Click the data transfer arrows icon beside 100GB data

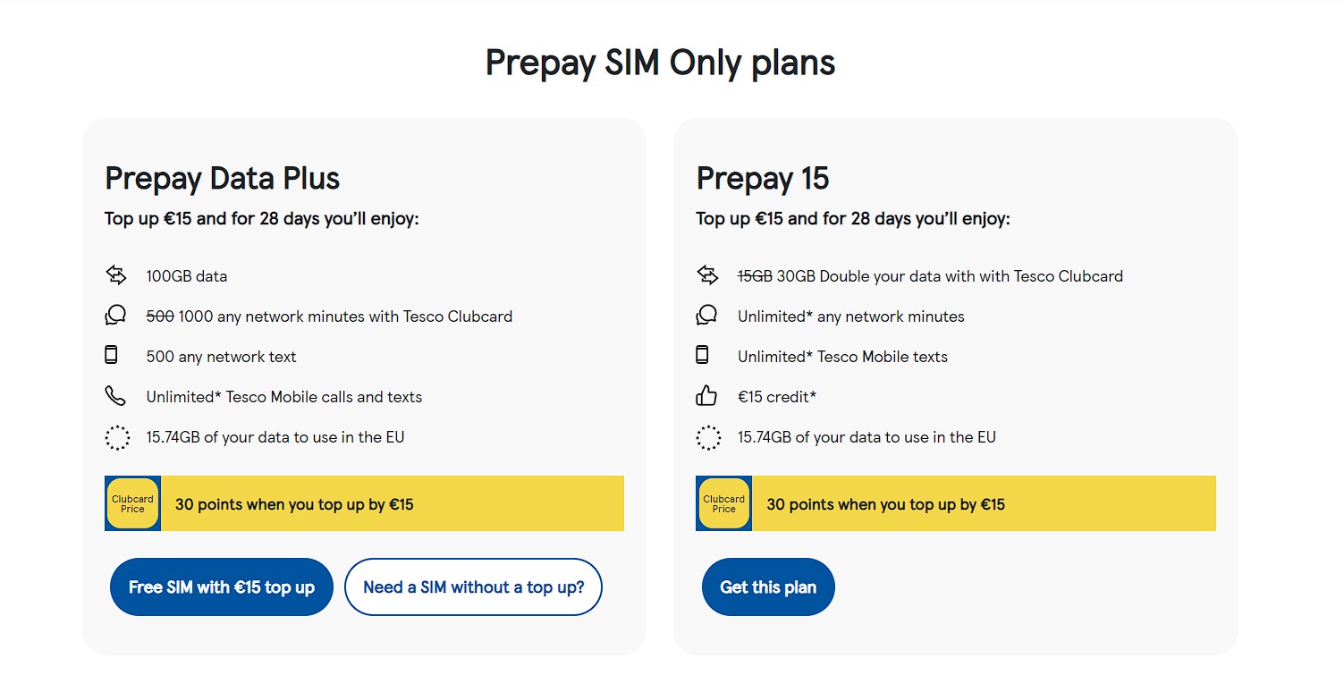point(116,274)
